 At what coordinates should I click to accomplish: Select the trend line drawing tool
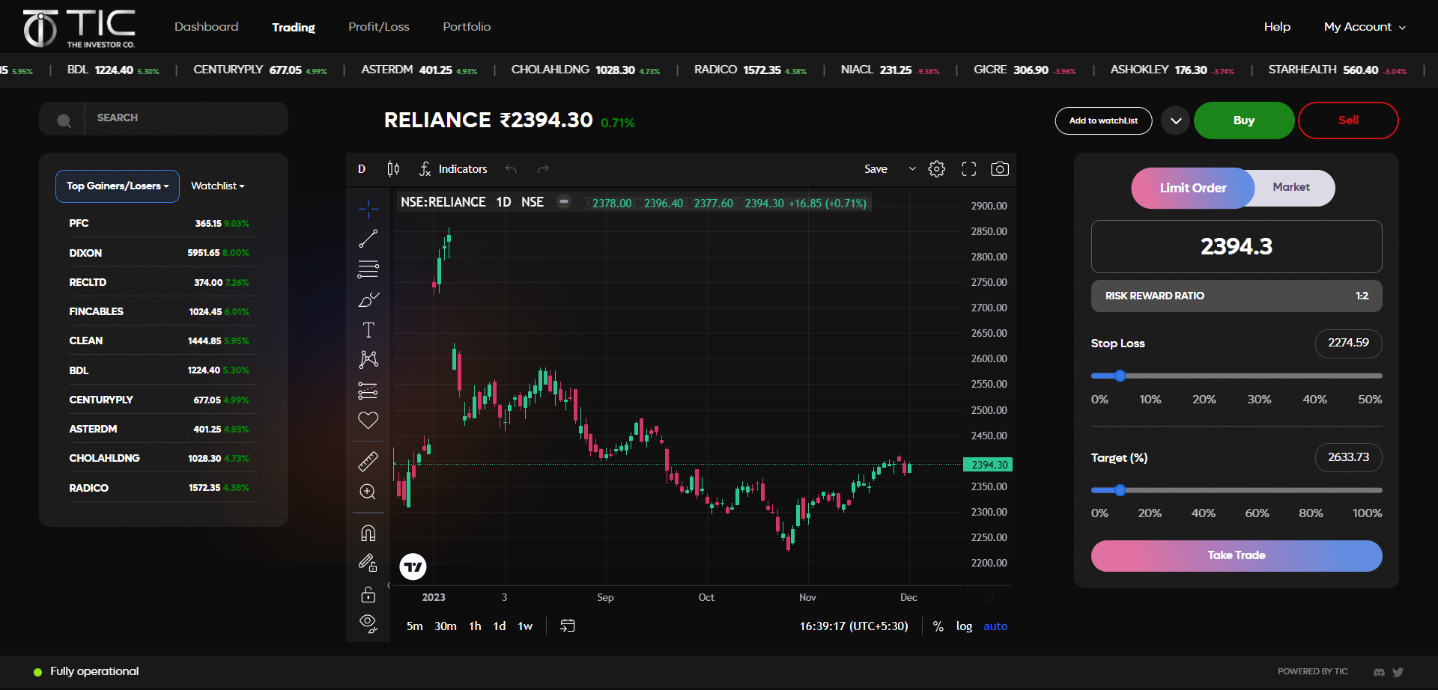pyautogui.click(x=368, y=239)
